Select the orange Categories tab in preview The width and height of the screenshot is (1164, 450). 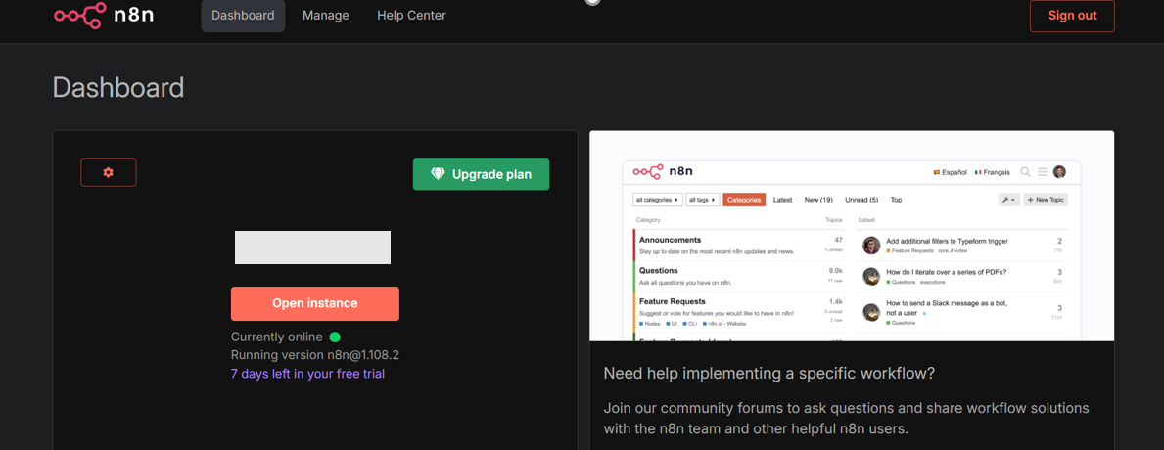744,200
